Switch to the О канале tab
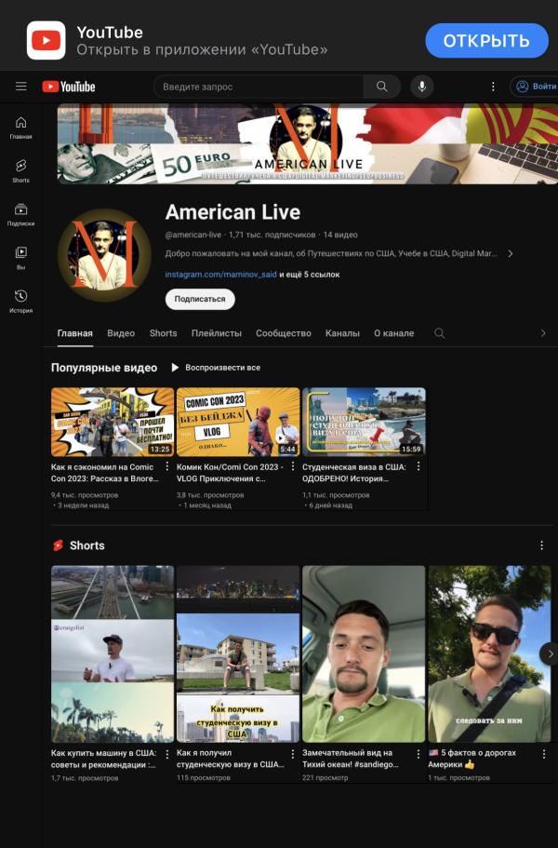 [393, 333]
